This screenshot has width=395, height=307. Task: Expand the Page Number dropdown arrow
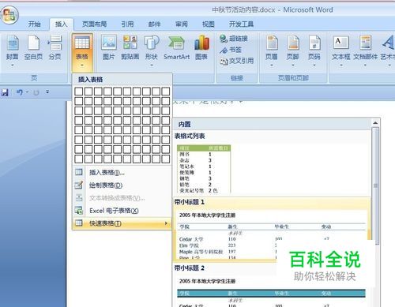314,66
